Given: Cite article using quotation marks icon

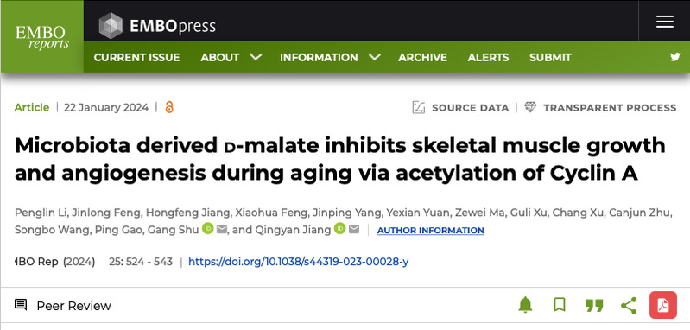Looking at the screenshot, I should point(594,305).
